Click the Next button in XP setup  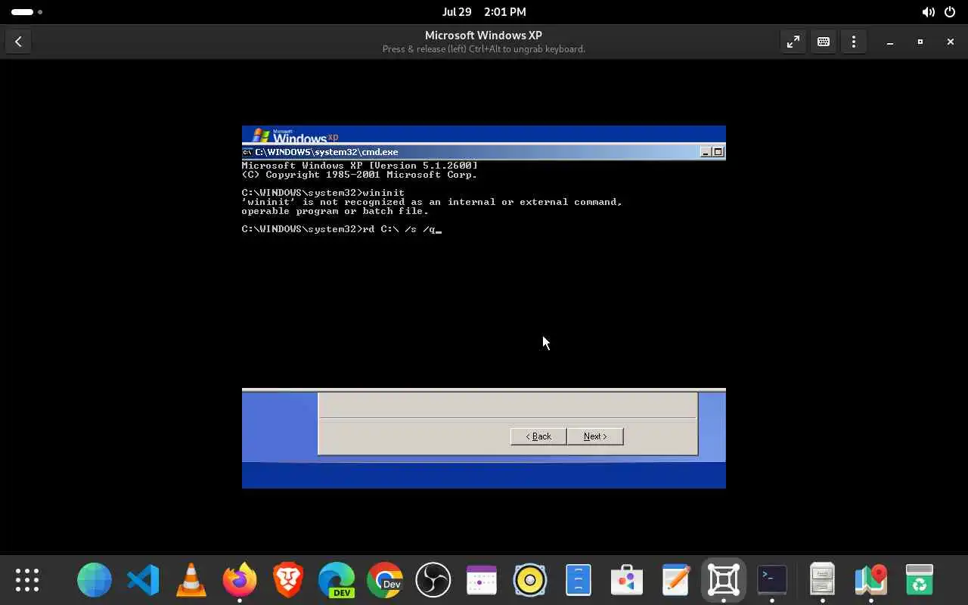(x=595, y=436)
